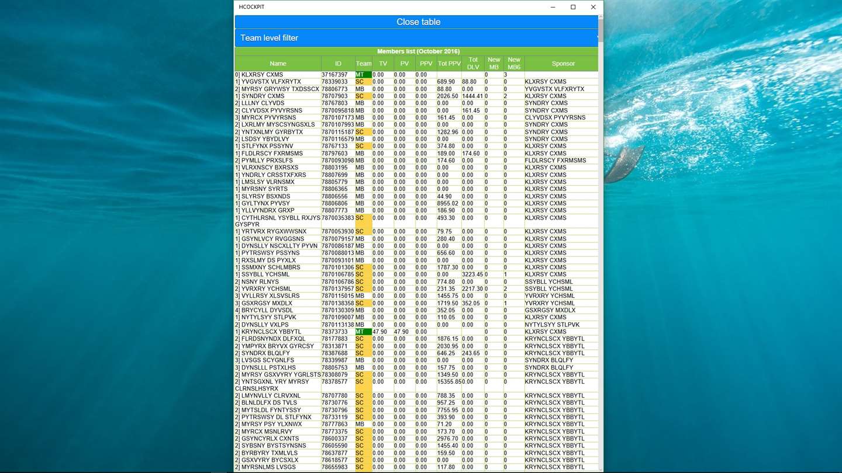Select the name 1] STLFYNX PSSYNV
The height and width of the screenshot is (473, 842).
click(264, 146)
